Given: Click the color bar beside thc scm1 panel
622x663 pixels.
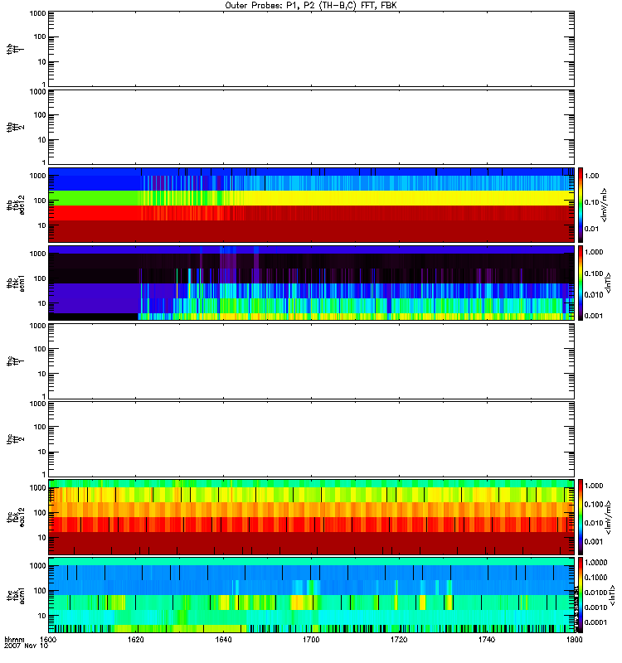Looking at the screenshot, I should click(x=581, y=595).
